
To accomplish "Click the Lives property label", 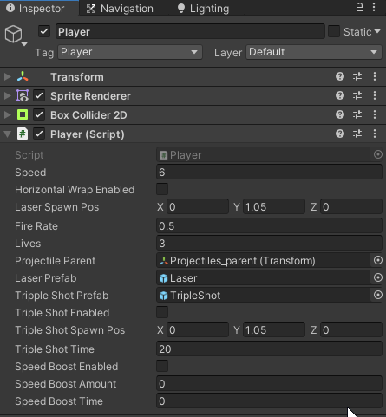I will 28,244.
